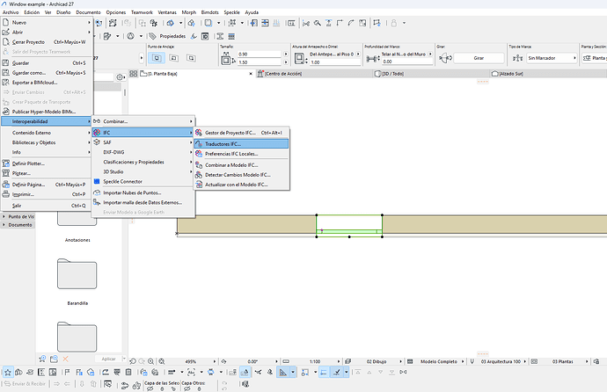Image resolution: width=607 pixels, height=392 pixels.
Task: Toggle eye icon under Capa de las Selec
Action: point(150,388)
